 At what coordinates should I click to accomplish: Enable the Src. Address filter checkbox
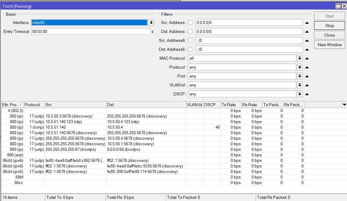190,22
